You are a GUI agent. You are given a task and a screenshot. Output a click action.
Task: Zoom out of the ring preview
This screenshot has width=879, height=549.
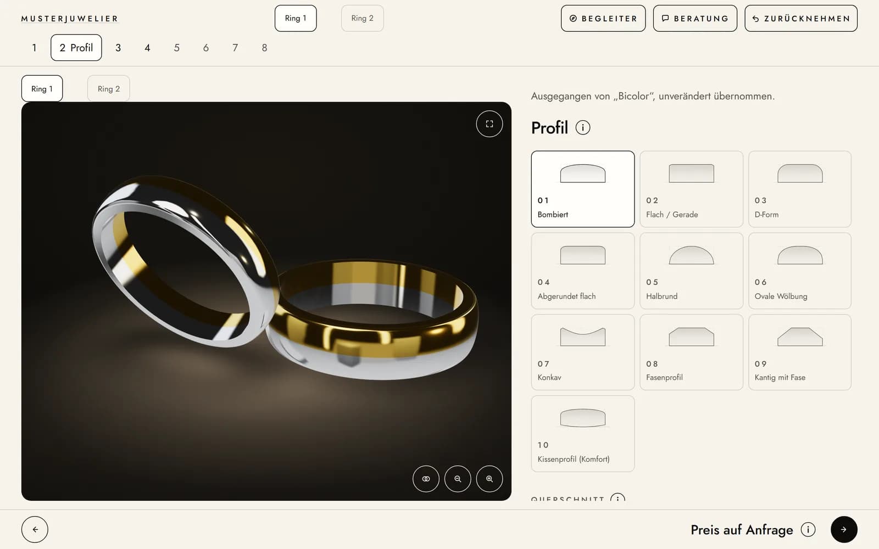point(458,479)
